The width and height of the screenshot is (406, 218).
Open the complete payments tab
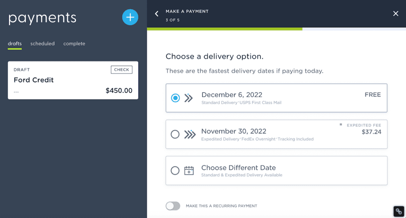pos(74,44)
